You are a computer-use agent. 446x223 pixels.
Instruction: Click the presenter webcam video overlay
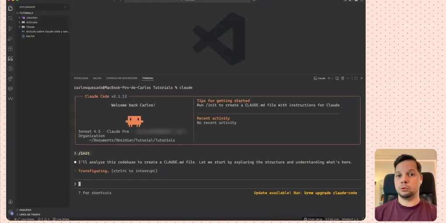pyautogui.click(x=406, y=185)
